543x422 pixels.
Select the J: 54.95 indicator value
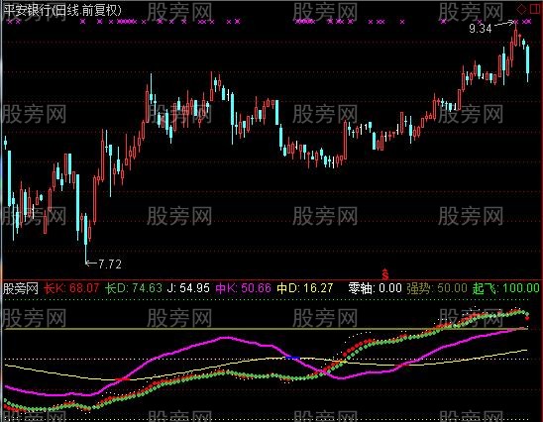pyautogui.click(x=188, y=288)
